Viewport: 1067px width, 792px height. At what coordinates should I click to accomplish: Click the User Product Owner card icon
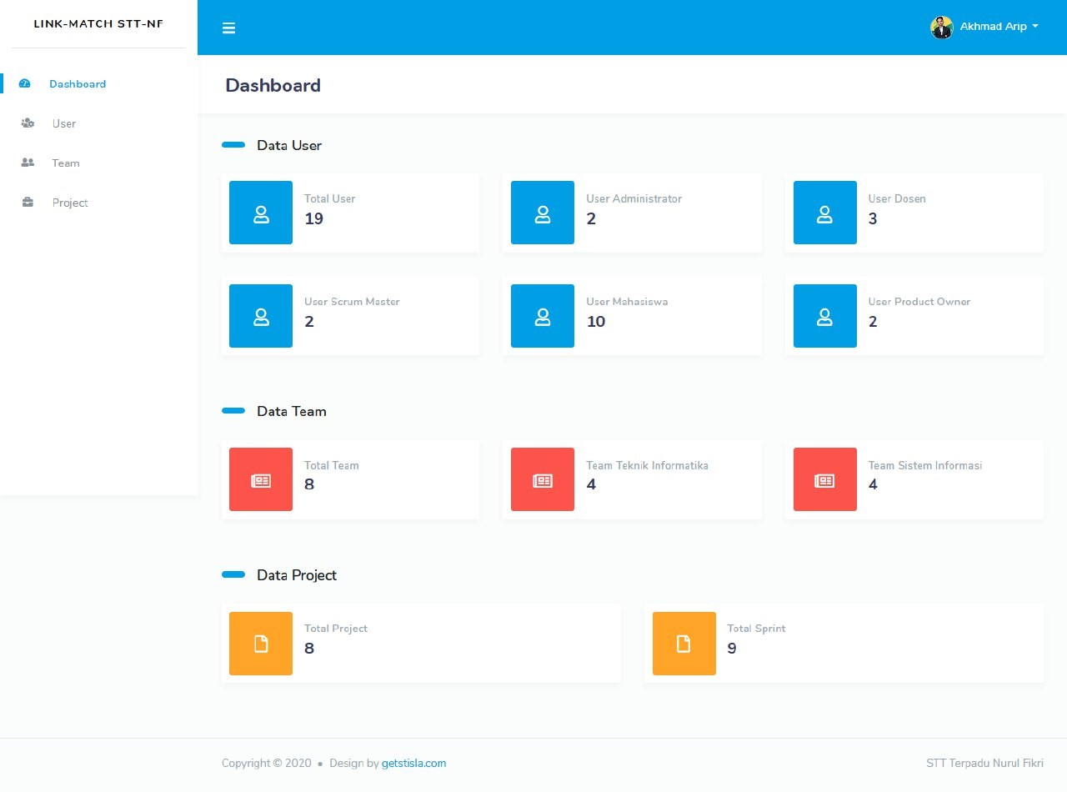825,316
